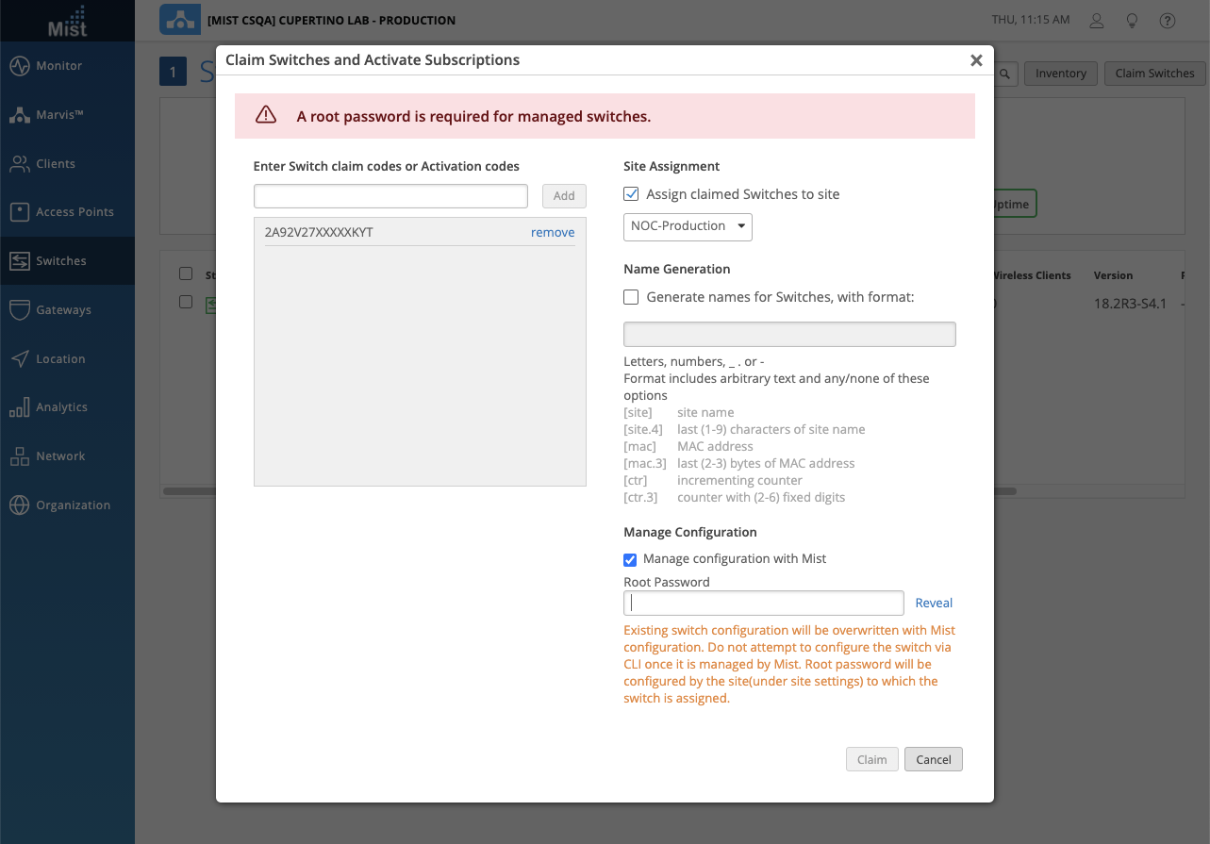Screen dimensions: 1210x844
Task: Enable Generate names for Switches checkbox
Action: (x=631, y=297)
